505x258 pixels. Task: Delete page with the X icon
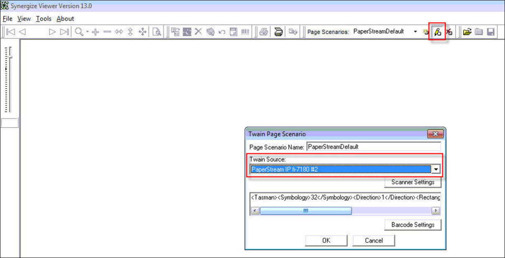(199, 32)
